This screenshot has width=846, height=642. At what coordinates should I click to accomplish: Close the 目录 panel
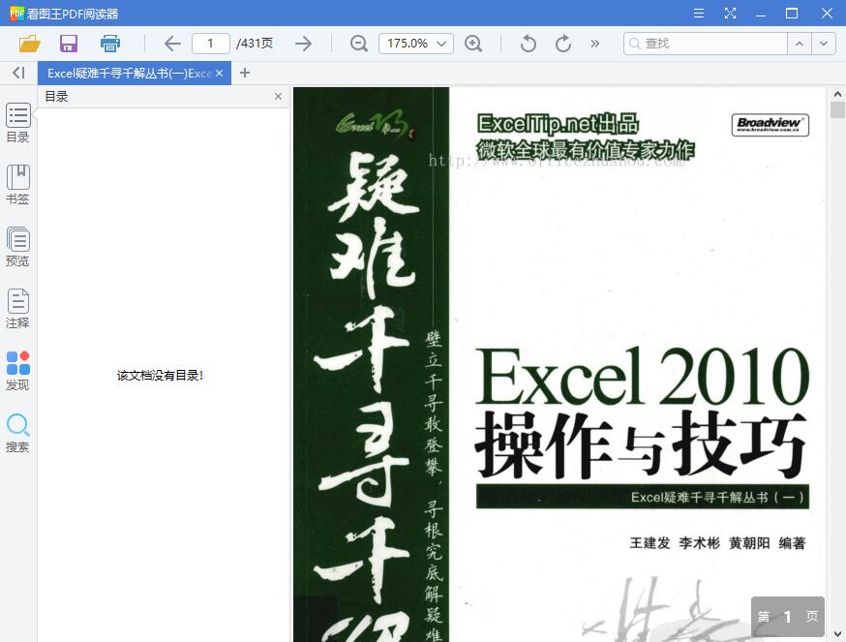coord(279,96)
